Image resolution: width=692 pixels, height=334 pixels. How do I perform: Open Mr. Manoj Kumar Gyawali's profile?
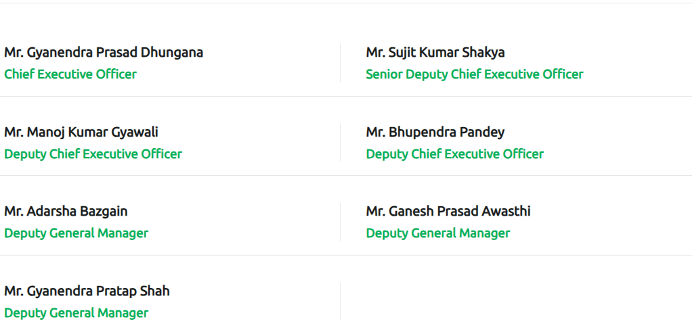81,133
